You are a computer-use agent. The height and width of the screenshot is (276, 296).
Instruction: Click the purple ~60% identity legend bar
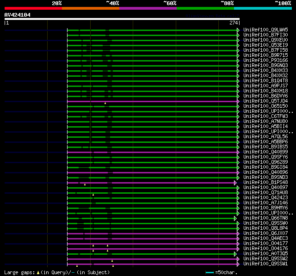[x=148, y=8]
